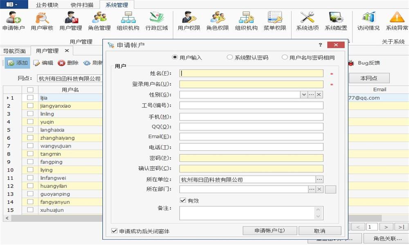Browse 所在部门 with the ellipsis button

point(312,189)
